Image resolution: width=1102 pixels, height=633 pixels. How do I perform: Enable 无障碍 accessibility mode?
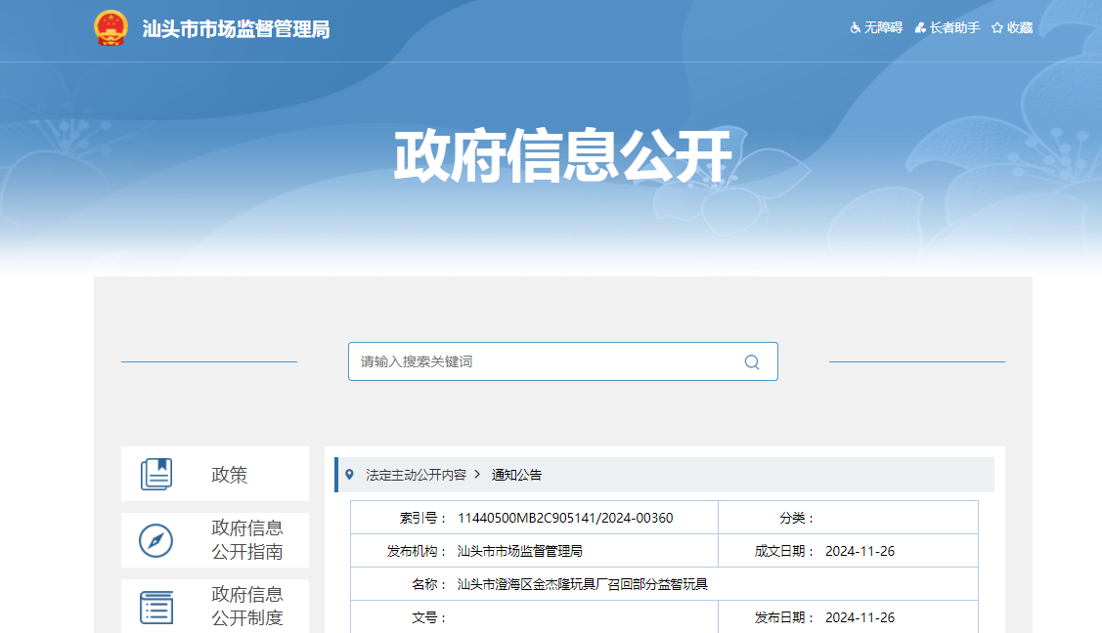click(883, 28)
